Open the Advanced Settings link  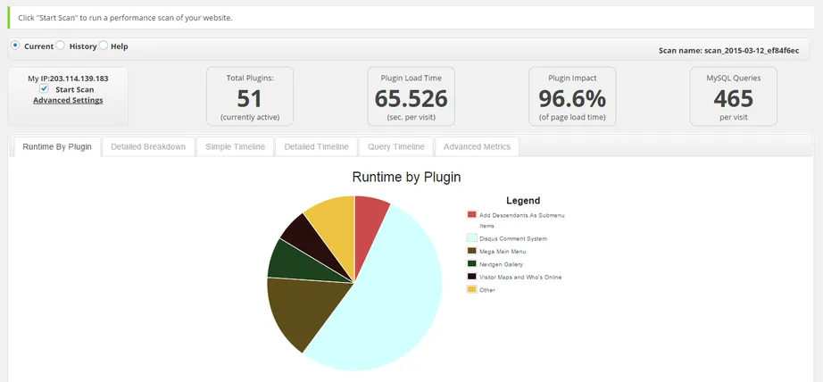68,100
